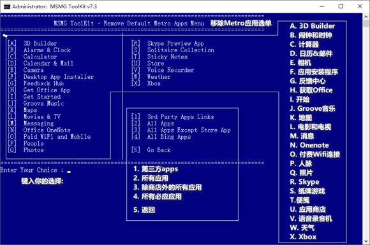Click the '移除Metro应用选单' heading

241,23
